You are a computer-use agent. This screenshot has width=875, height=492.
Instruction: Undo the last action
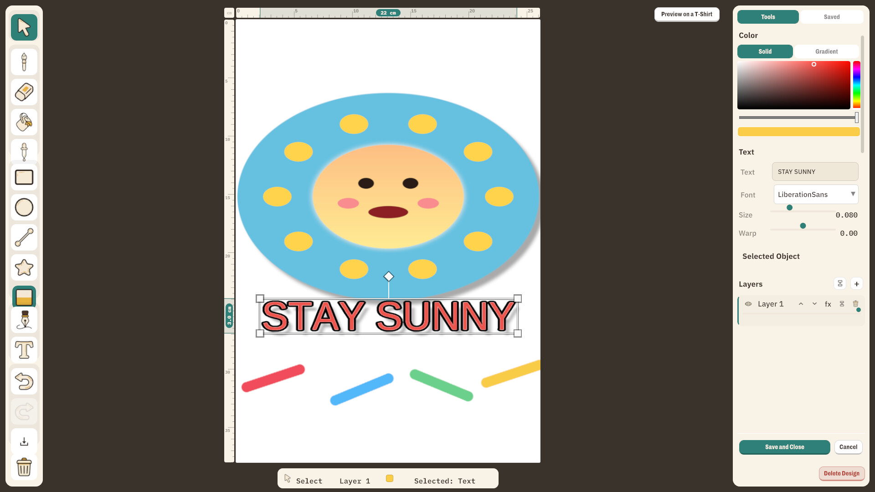pyautogui.click(x=24, y=381)
